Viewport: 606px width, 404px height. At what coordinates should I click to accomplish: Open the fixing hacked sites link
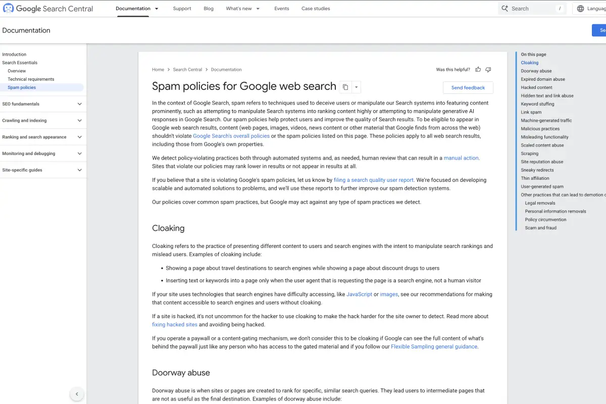[175, 325]
